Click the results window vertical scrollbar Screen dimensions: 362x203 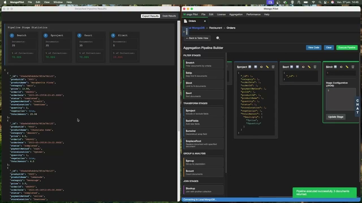(x=179, y=76)
